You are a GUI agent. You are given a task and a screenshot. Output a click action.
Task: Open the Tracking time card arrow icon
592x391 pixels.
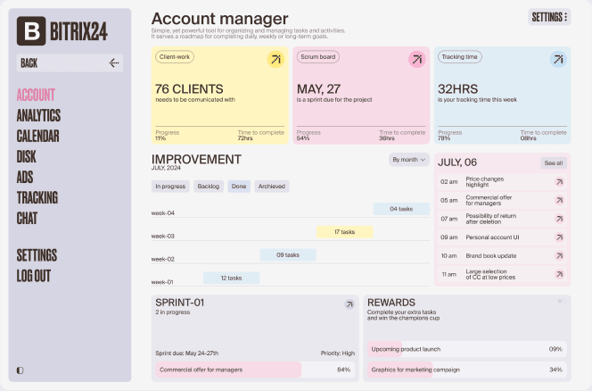tap(558, 59)
